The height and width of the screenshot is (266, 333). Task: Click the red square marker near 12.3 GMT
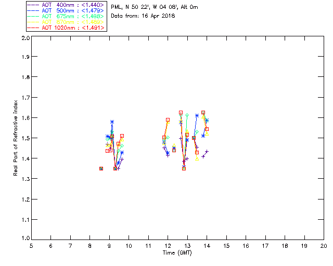(x=174, y=150)
